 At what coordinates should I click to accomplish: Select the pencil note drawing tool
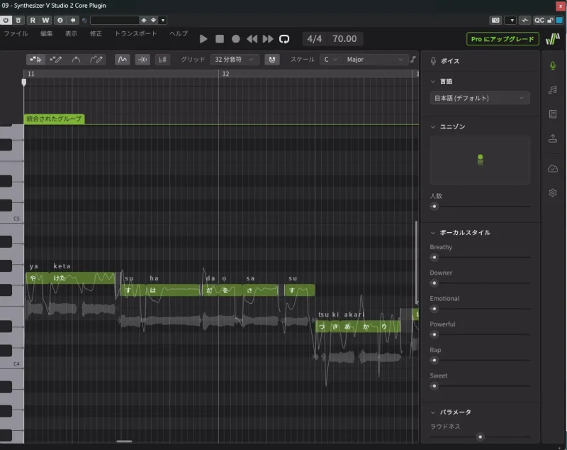coord(56,60)
